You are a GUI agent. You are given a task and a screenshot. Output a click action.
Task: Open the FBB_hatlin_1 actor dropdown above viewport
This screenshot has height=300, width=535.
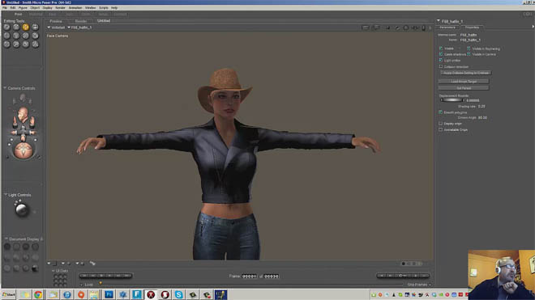point(79,27)
